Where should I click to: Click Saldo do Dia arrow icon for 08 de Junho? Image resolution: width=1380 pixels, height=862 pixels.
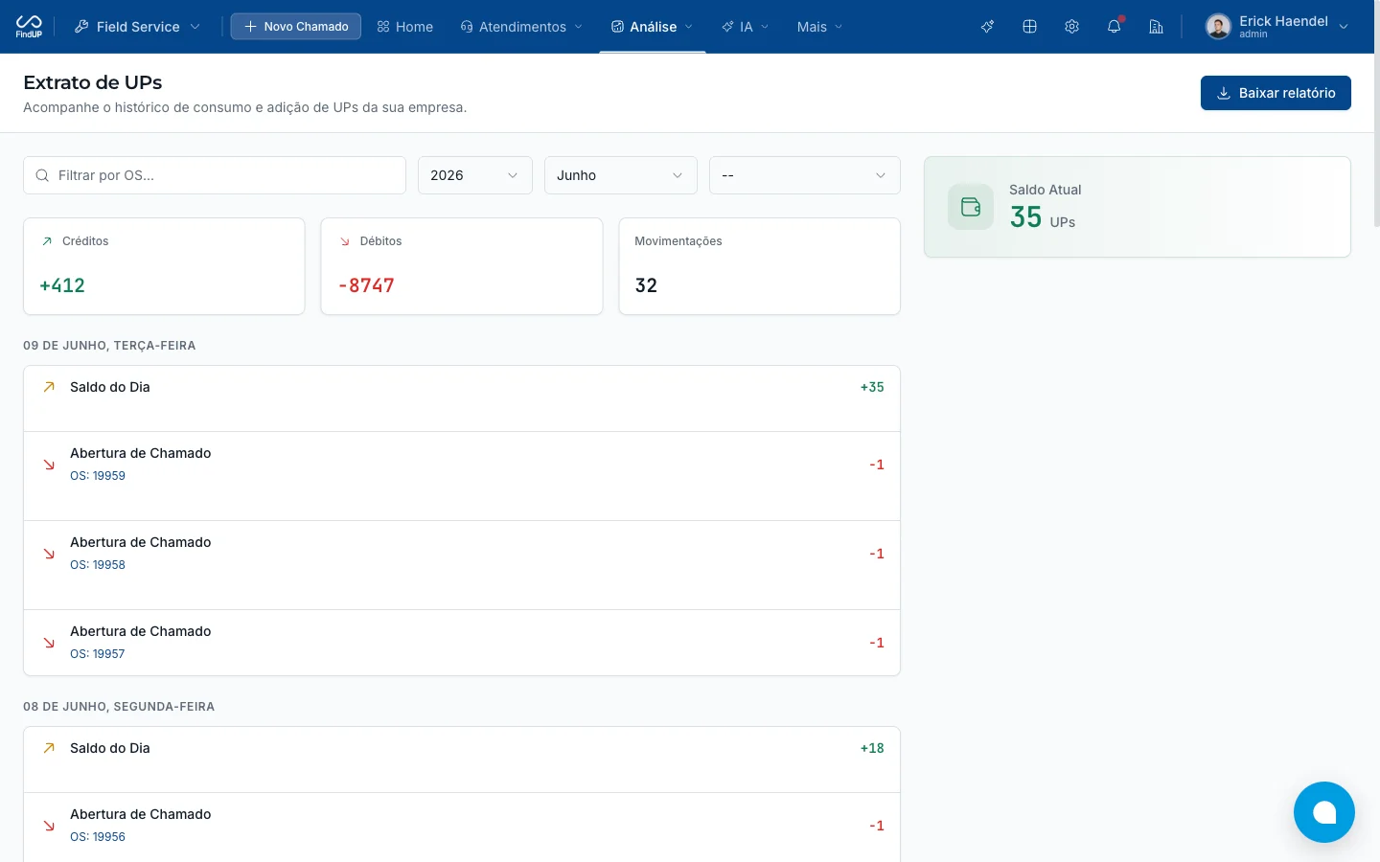tap(49, 748)
